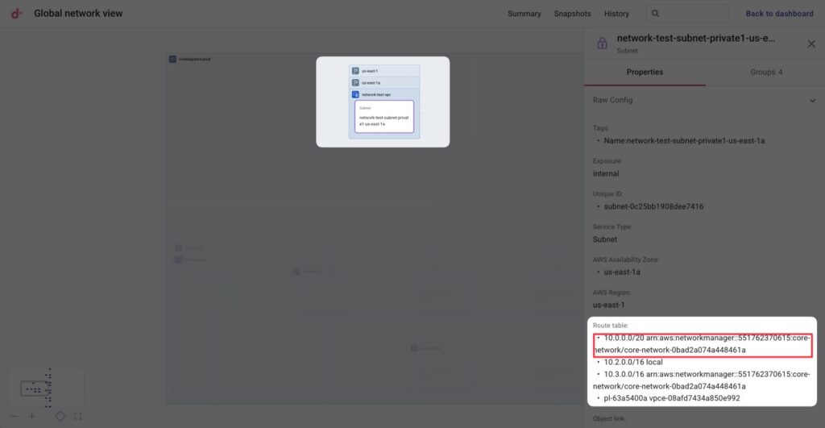This screenshot has width=825, height=428.
Task: Select the Properties tab
Action: pos(645,73)
